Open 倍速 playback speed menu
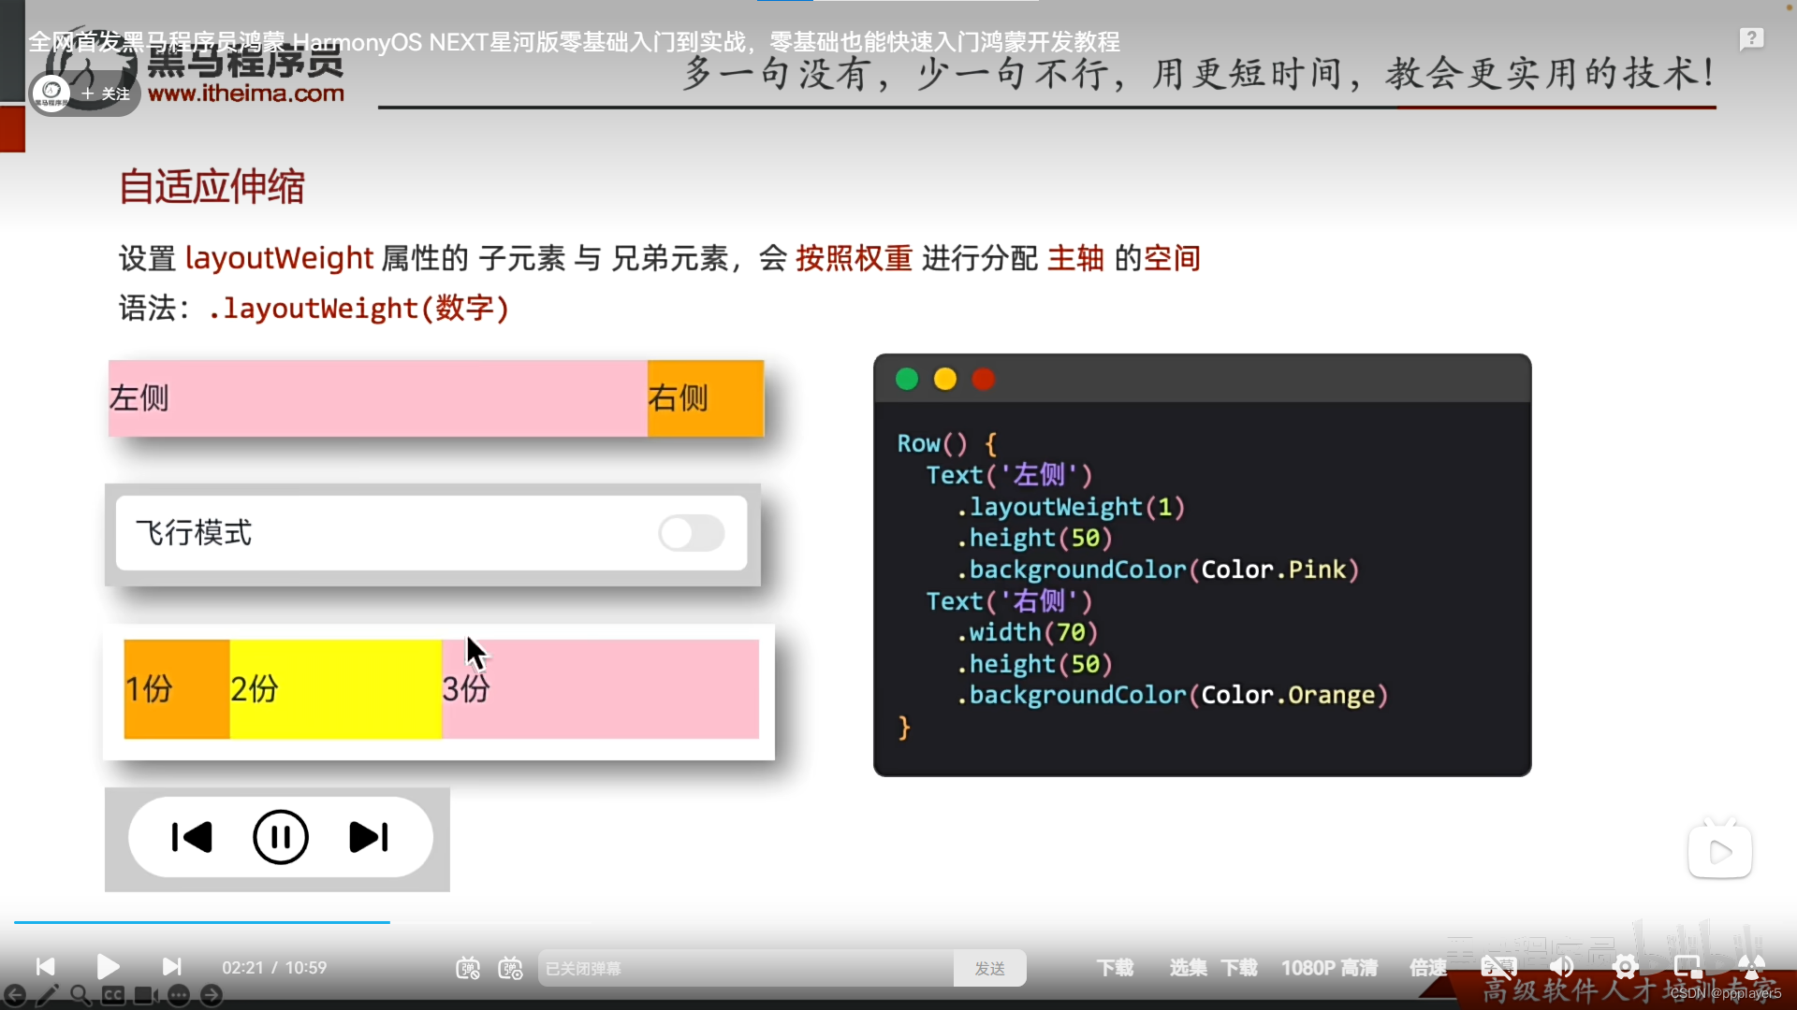 pos(1428,968)
